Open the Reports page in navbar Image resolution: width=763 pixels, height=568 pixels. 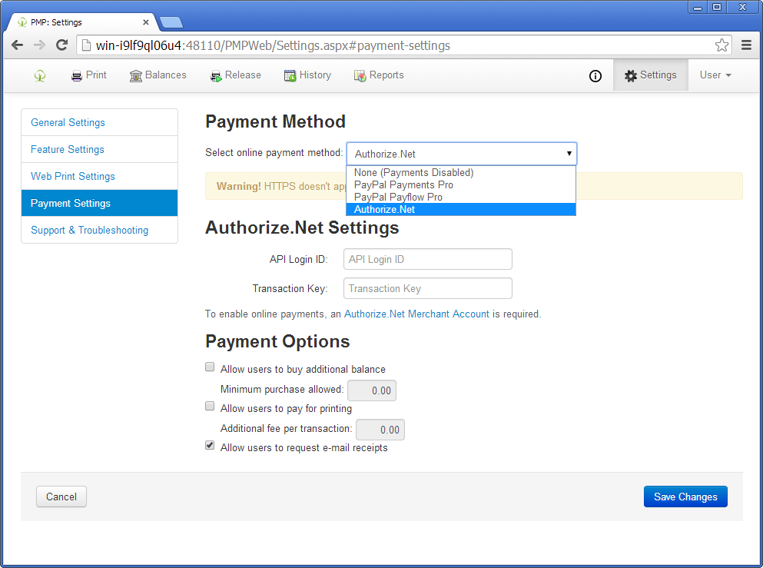[379, 75]
